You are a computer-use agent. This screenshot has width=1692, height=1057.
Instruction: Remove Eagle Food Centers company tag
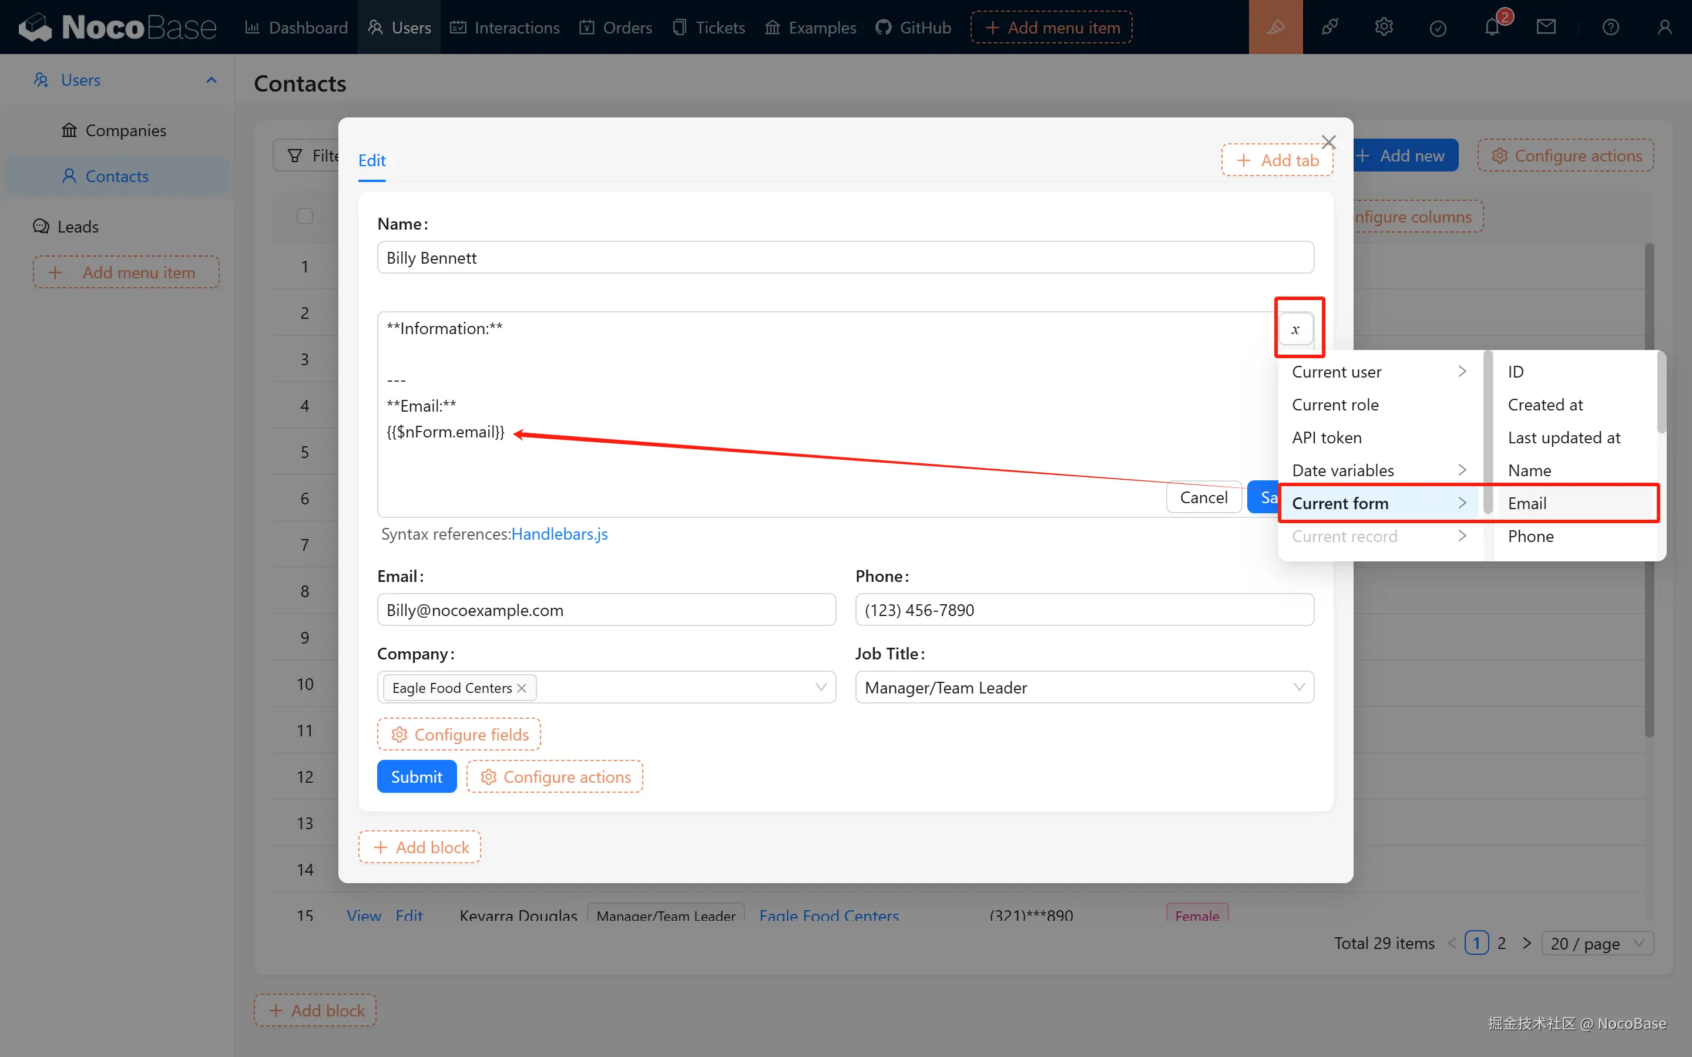click(522, 688)
